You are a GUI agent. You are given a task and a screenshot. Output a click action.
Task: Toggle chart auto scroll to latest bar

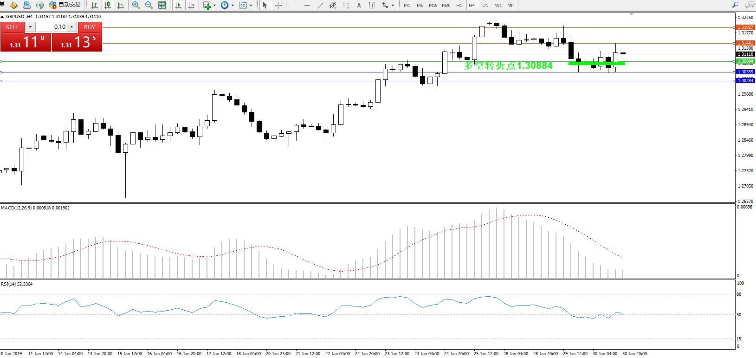click(178, 5)
